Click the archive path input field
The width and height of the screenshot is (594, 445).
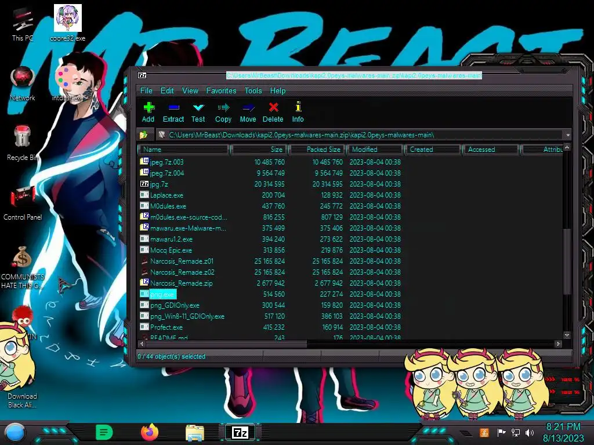coord(360,135)
